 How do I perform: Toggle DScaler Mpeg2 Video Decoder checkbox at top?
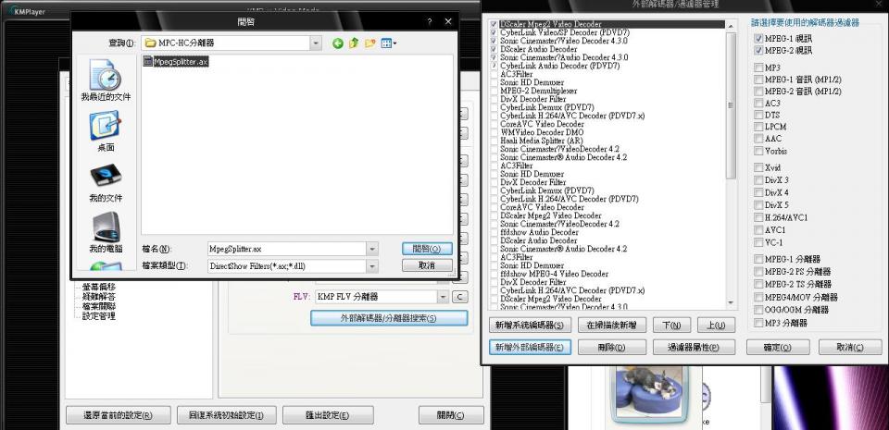[494, 24]
